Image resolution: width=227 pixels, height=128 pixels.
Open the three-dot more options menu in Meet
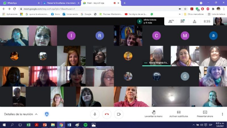tap(222, 114)
